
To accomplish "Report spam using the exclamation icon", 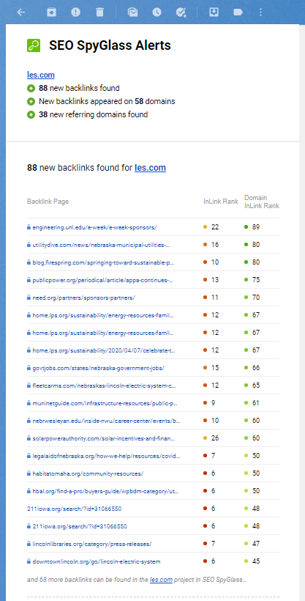I will tap(76, 12).
